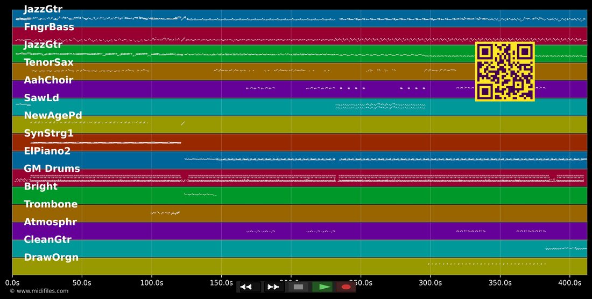Select the SynStrg1 track label
The height and width of the screenshot is (299, 592).
click(48, 134)
